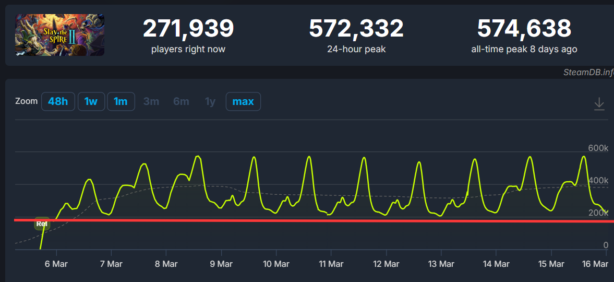Click the 9 Mar date on the x-axis

coord(221,264)
